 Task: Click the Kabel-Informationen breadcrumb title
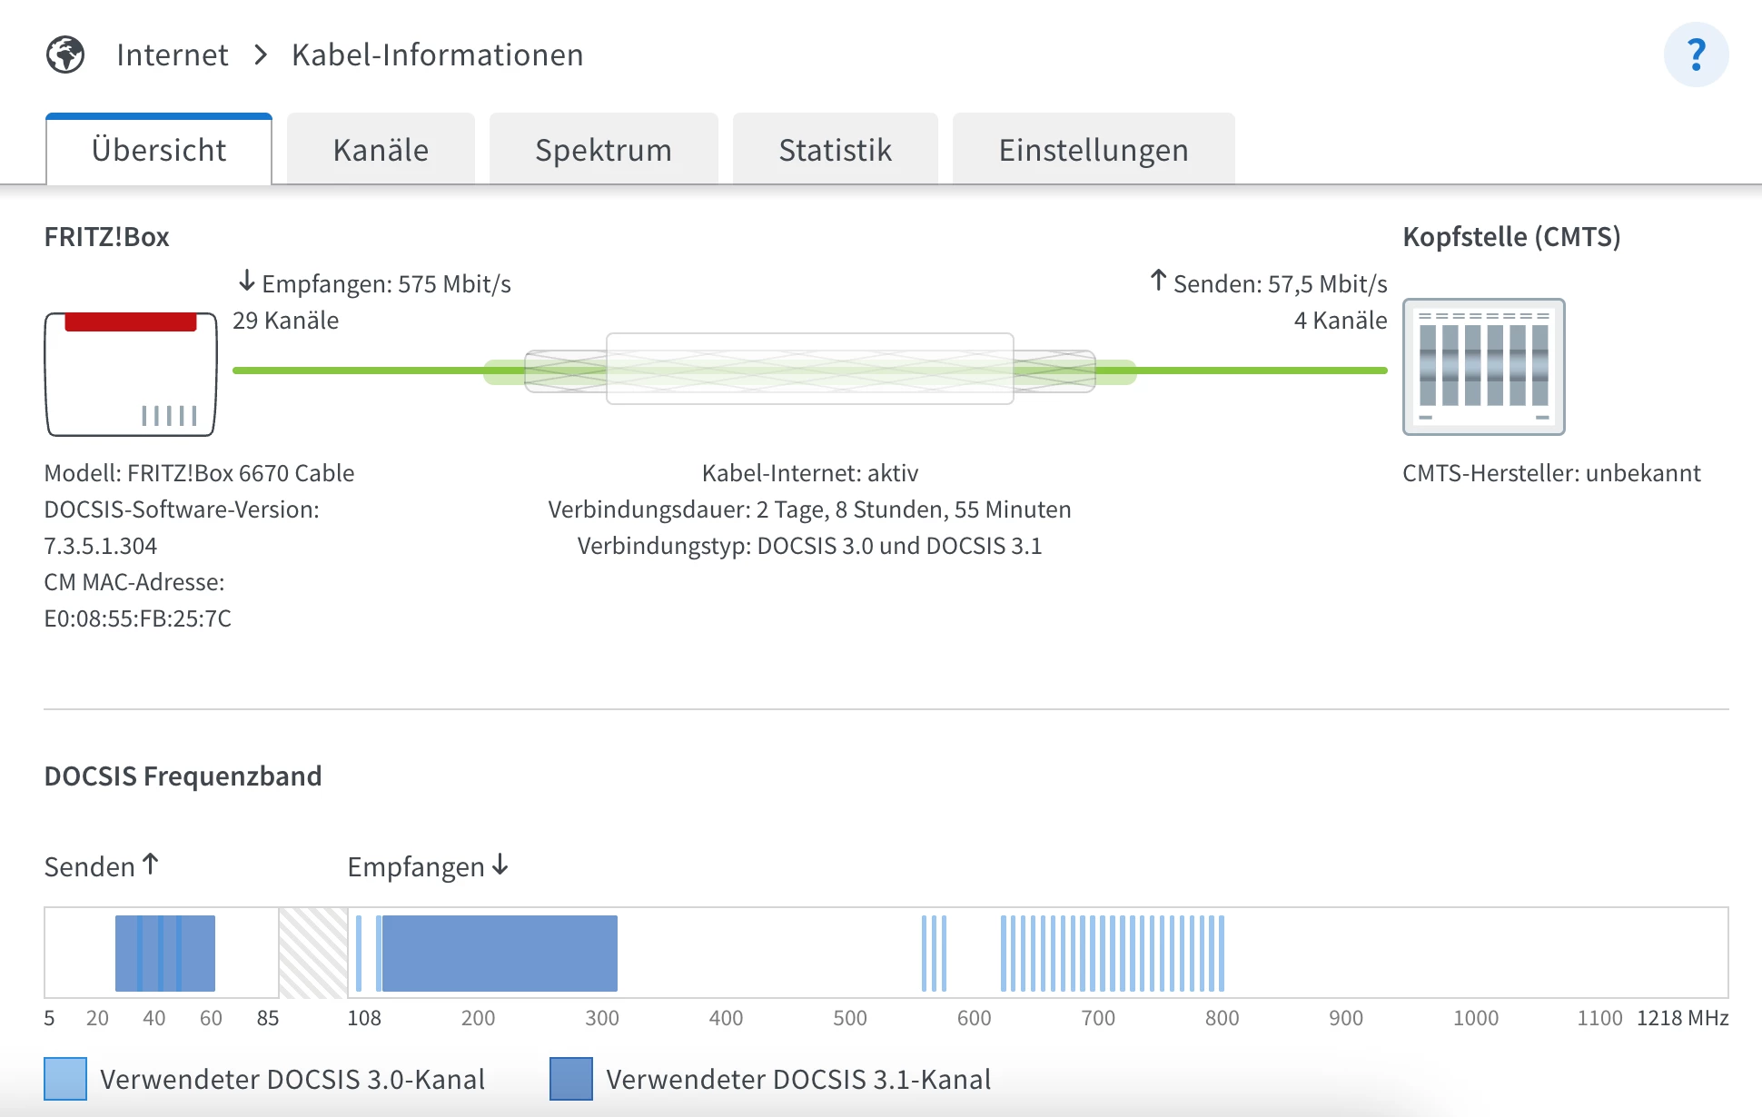tap(437, 55)
